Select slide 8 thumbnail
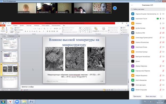The width and height of the screenshot is (166, 104). tap(10, 43)
